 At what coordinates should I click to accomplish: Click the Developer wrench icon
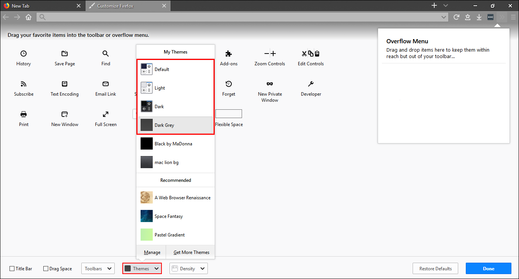(311, 84)
